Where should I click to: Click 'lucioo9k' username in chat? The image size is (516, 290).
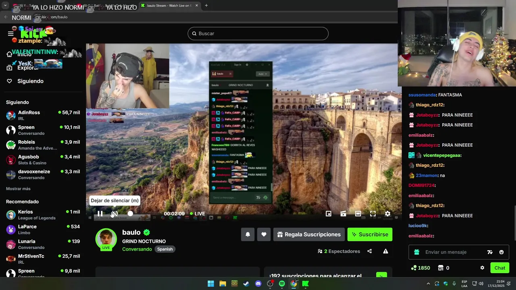tap(417, 226)
